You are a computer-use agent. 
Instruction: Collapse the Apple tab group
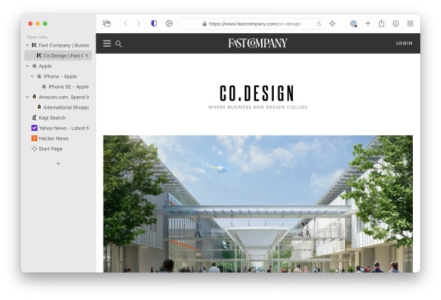point(27,66)
